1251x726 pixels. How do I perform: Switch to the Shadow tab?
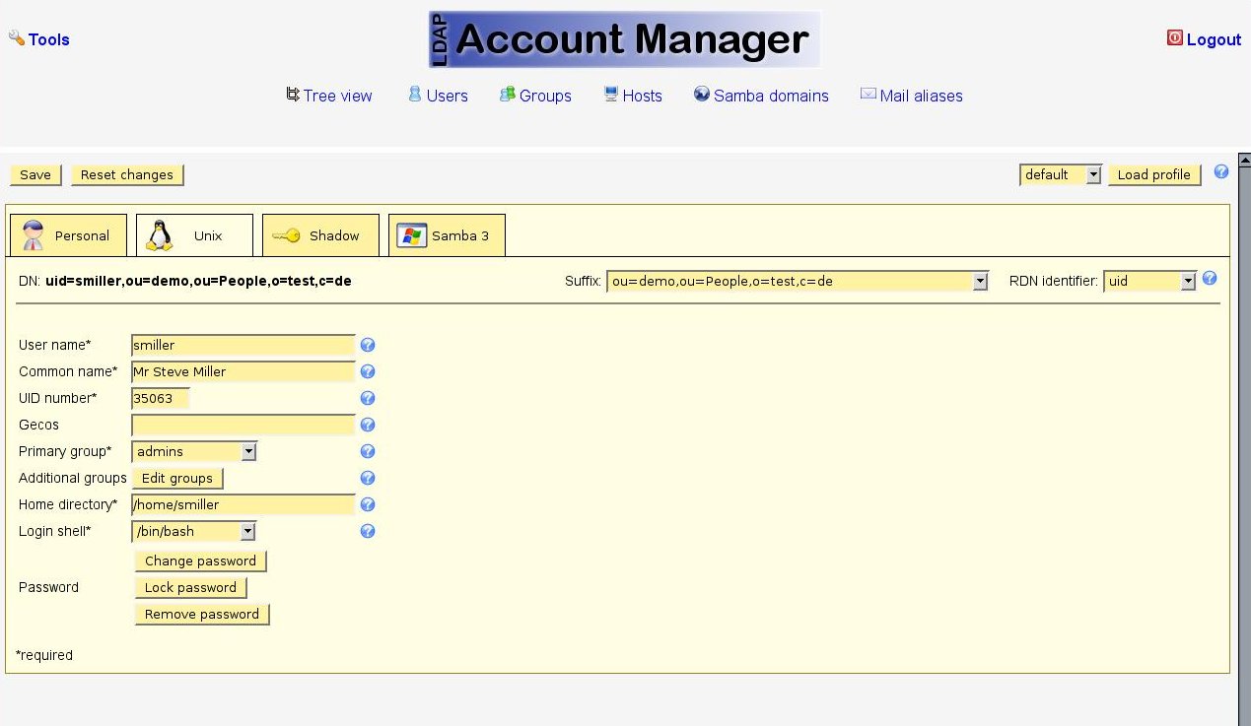point(320,235)
